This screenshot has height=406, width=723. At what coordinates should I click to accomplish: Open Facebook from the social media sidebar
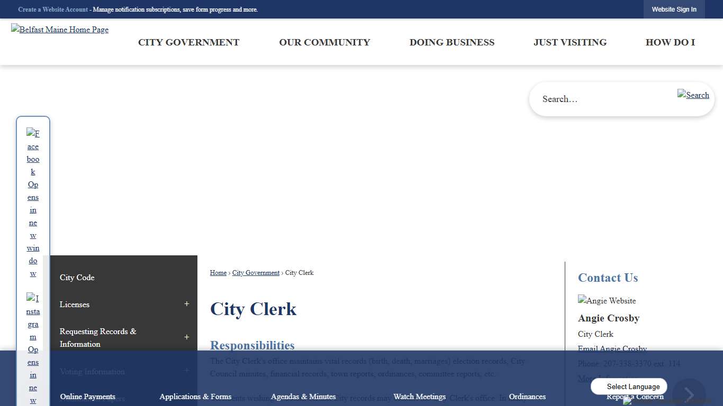tap(33, 204)
